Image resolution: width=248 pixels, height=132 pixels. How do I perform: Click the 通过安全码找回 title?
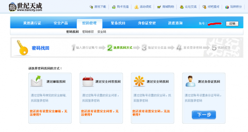pos(158,82)
